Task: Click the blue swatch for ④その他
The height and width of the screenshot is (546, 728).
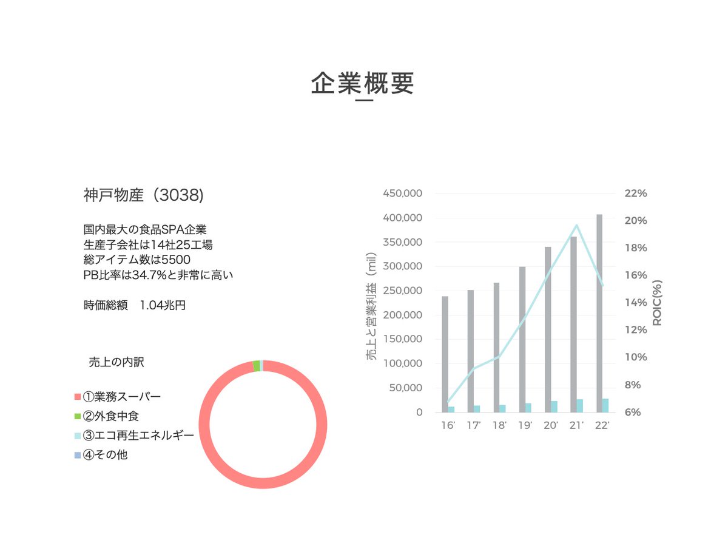Action: [x=77, y=454]
